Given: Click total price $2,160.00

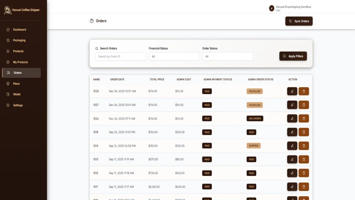Looking at the screenshot, I should pyautogui.click(x=154, y=187).
